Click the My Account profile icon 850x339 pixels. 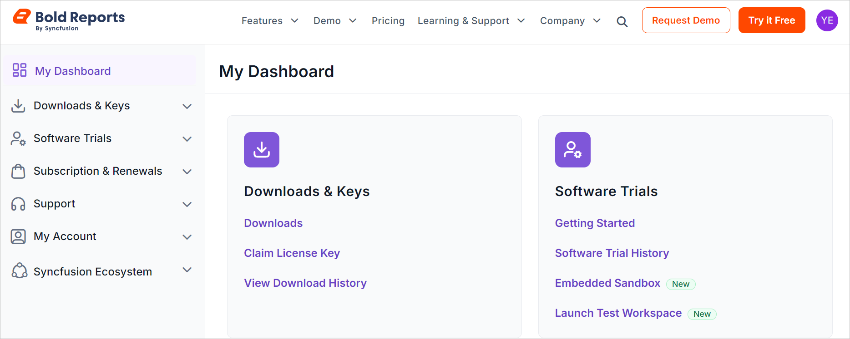coord(18,236)
